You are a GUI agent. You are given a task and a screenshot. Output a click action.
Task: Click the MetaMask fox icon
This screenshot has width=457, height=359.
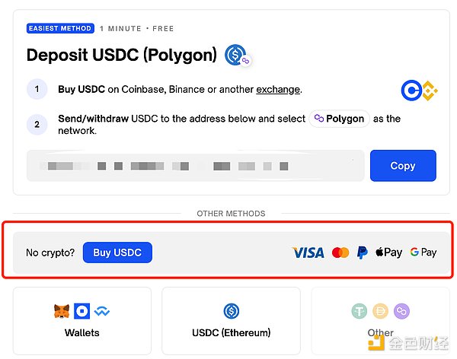[x=62, y=311]
